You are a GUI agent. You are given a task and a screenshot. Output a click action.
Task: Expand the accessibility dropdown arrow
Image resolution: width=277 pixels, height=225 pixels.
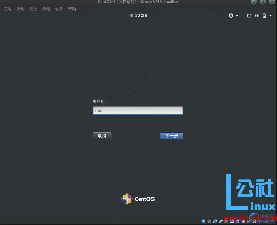[x=237, y=16]
